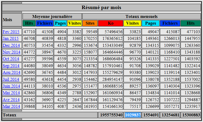Click the Résumé par mois table title

pyautogui.click(x=101, y=7)
